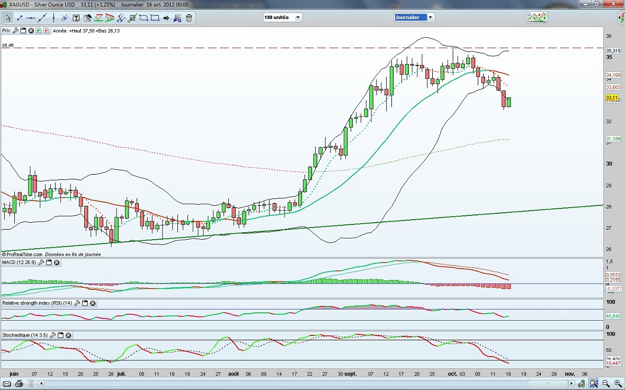
Task: Click the trash can delete icon
Action: click(x=189, y=18)
